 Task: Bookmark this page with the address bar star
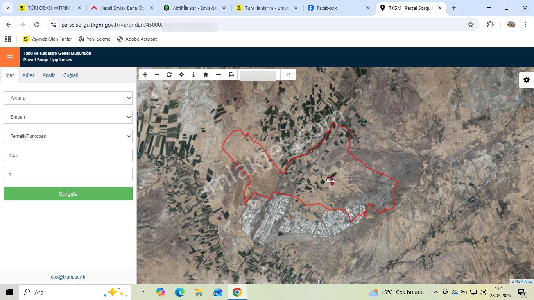click(x=471, y=25)
